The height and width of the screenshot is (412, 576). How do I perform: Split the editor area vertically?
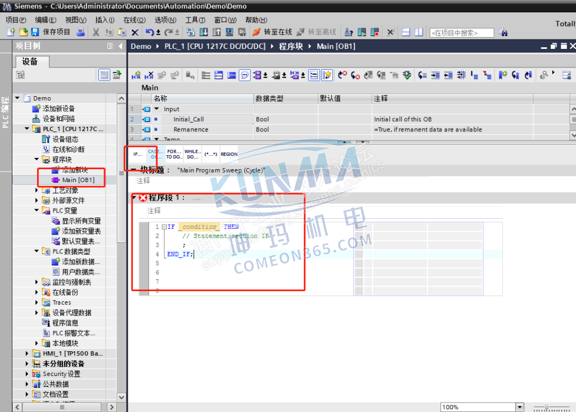click(x=418, y=32)
